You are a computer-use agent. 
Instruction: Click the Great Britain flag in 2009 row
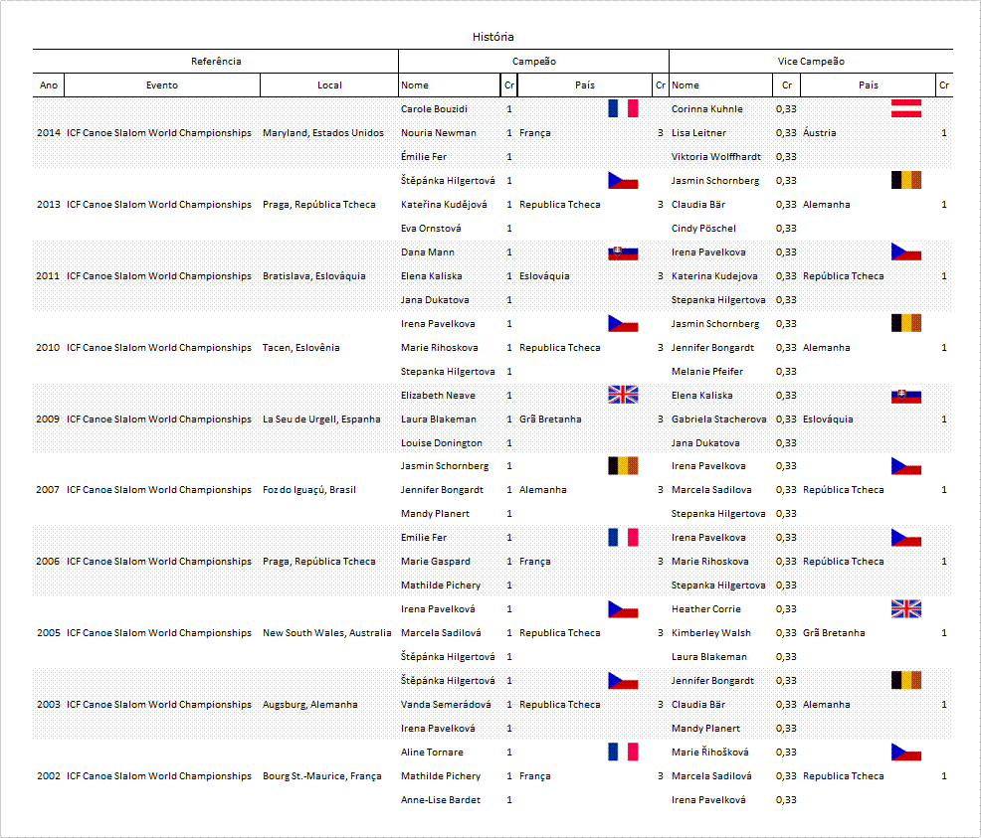623,395
